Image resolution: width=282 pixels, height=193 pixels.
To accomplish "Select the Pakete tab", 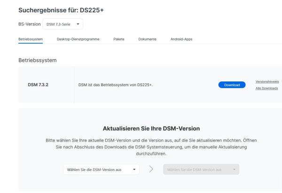I will point(120,39).
